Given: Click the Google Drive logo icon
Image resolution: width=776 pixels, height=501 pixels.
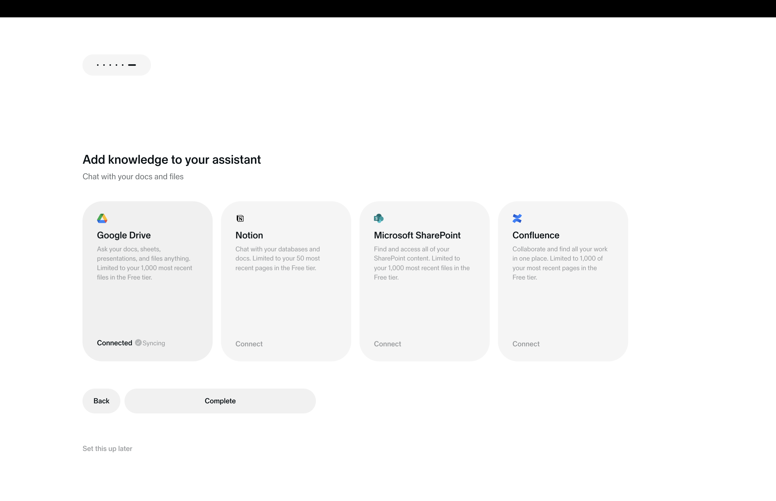Looking at the screenshot, I should 102,218.
